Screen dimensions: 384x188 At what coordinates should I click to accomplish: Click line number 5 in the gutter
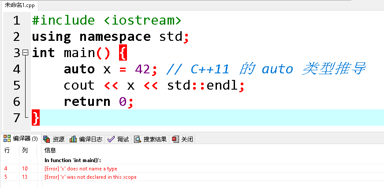coord(16,85)
